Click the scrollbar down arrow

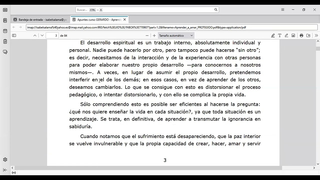point(318,164)
